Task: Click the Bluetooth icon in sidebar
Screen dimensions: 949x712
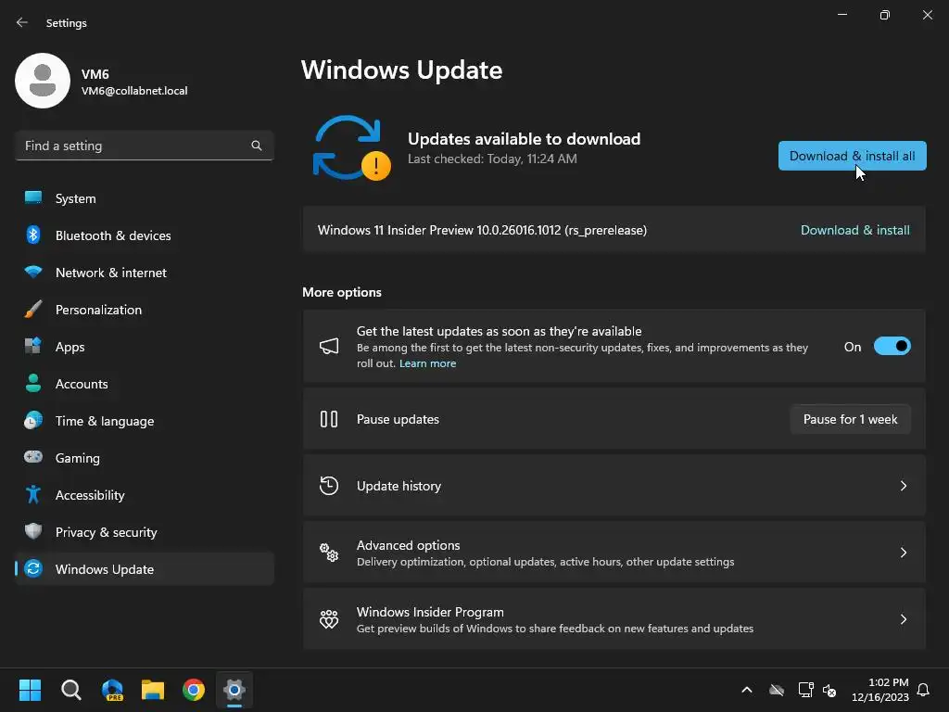Action: 33,235
